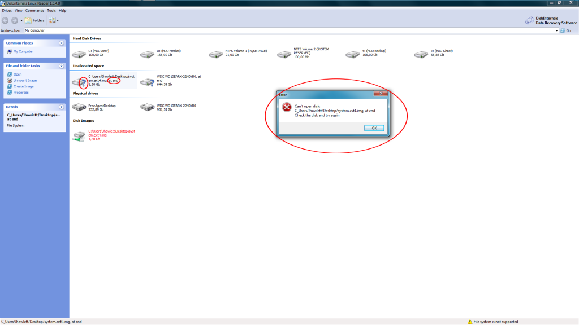Go back using the Back arrow
The height and width of the screenshot is (325, 579).
[5, 21]
